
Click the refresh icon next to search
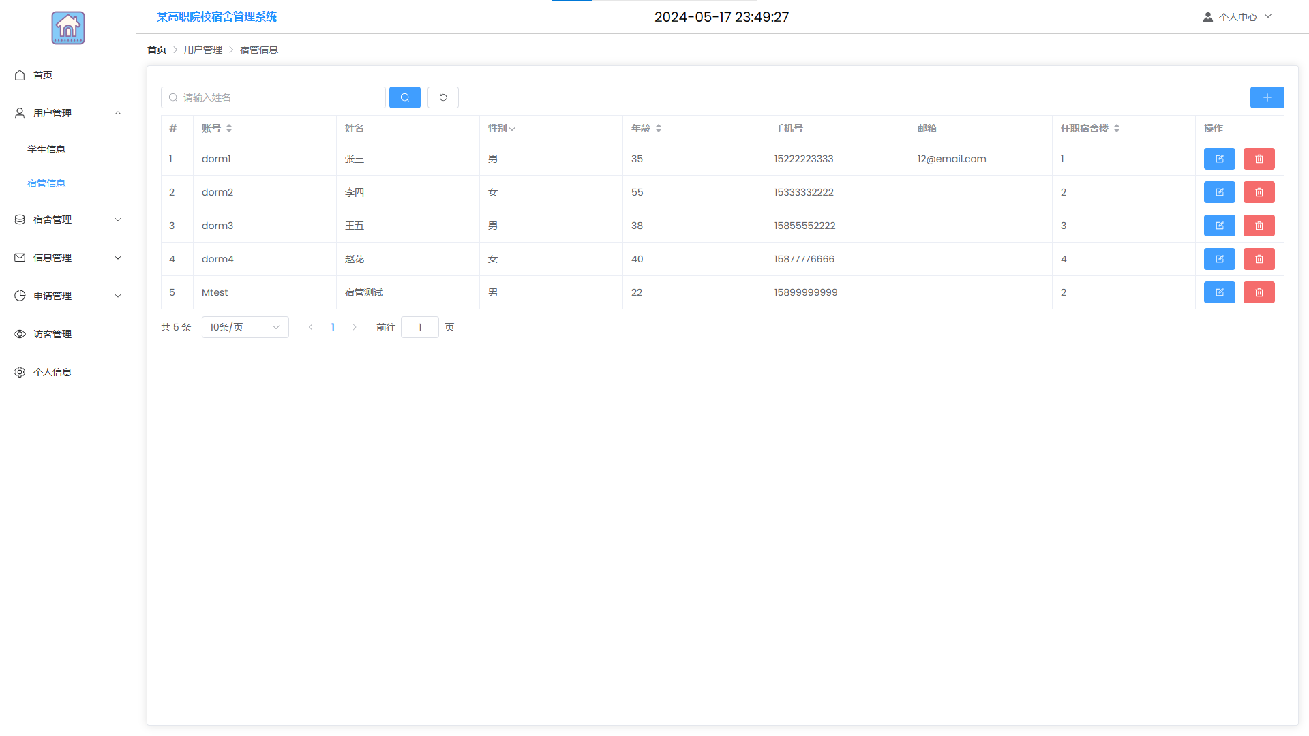coord(442,97)
